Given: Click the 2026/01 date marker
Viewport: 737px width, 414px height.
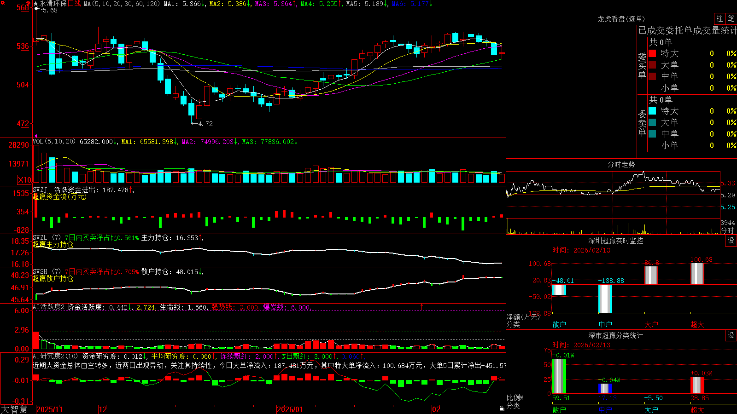Looking at the screenshot, I should 290,409.
